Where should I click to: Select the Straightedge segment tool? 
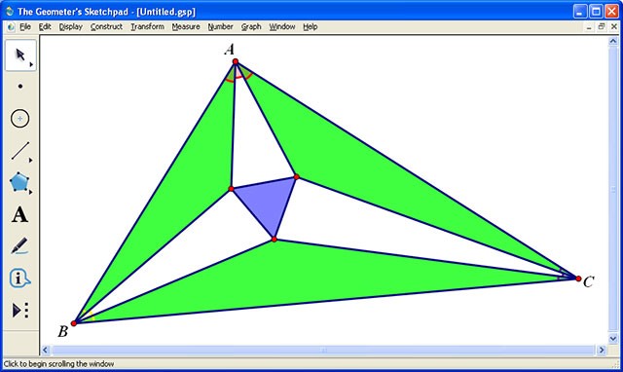pos(20,151)
